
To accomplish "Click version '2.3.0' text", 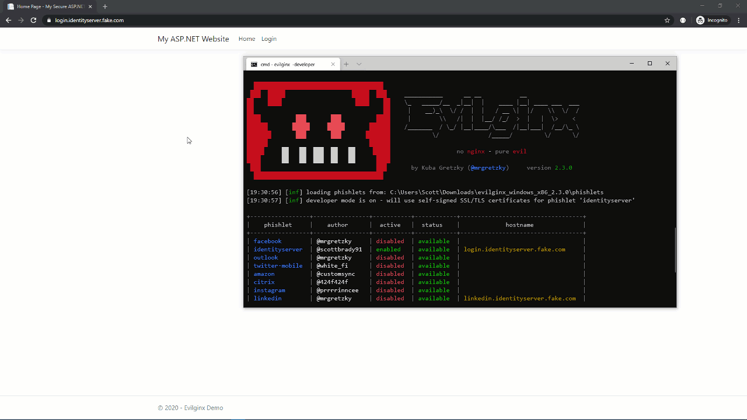I will (563, 167).
